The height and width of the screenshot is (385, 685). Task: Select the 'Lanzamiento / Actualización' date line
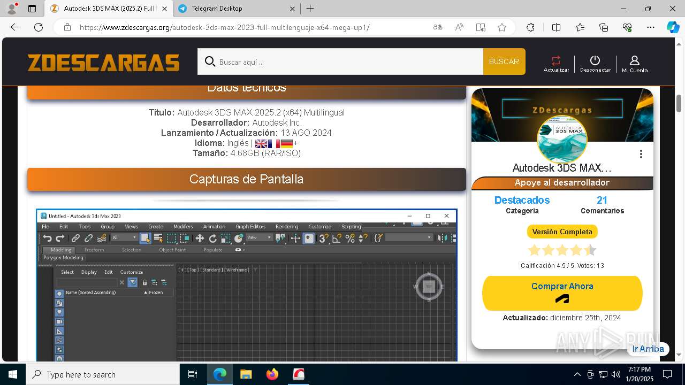tap(246, 133)
